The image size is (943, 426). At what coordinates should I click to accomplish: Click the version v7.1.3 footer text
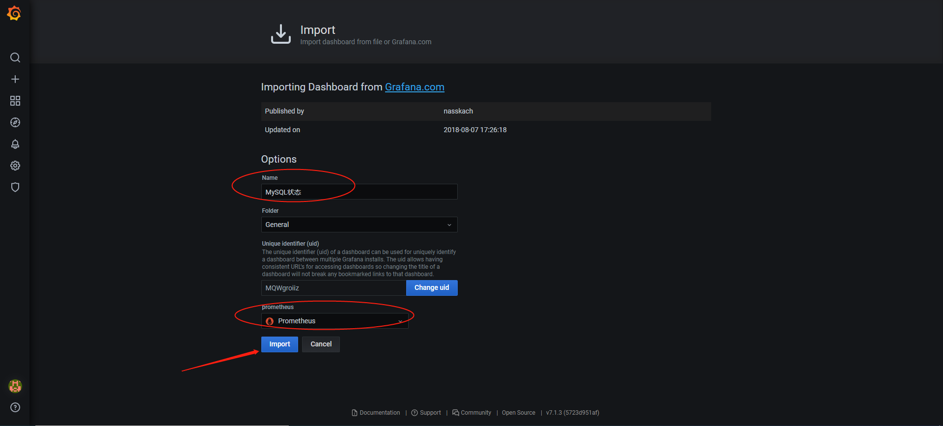tap(573, 413)
